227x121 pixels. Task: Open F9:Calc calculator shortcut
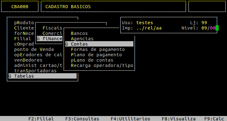tap(215, 119)
